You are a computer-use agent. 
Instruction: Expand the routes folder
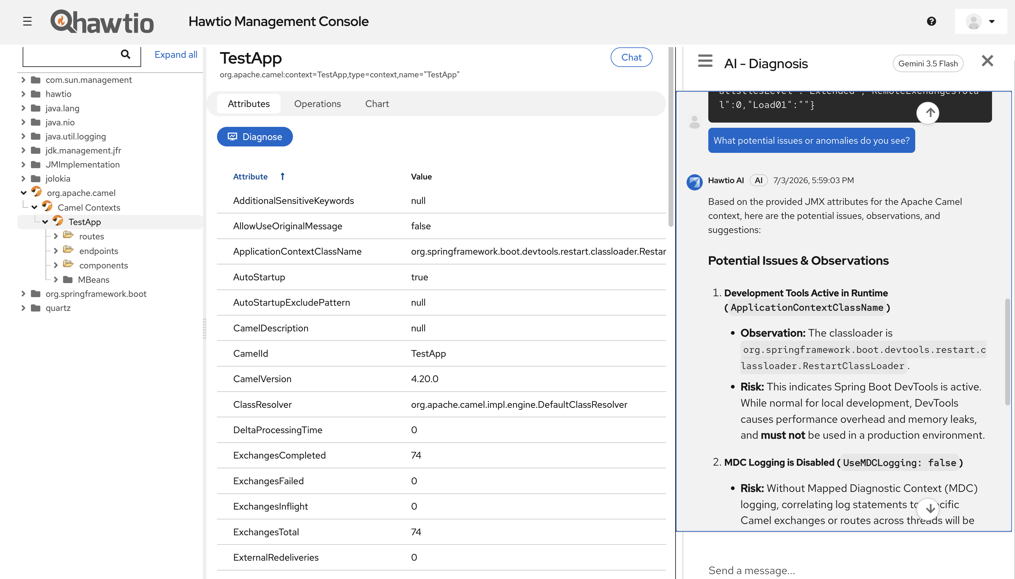[x=56, y=236]
